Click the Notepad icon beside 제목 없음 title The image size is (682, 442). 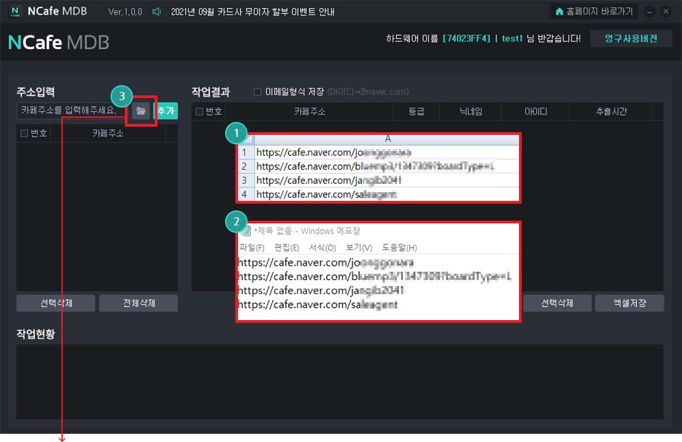point(245,231)
